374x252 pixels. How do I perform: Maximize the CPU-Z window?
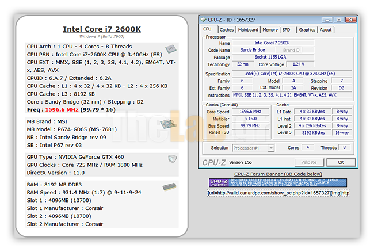(x=339, y=20)
